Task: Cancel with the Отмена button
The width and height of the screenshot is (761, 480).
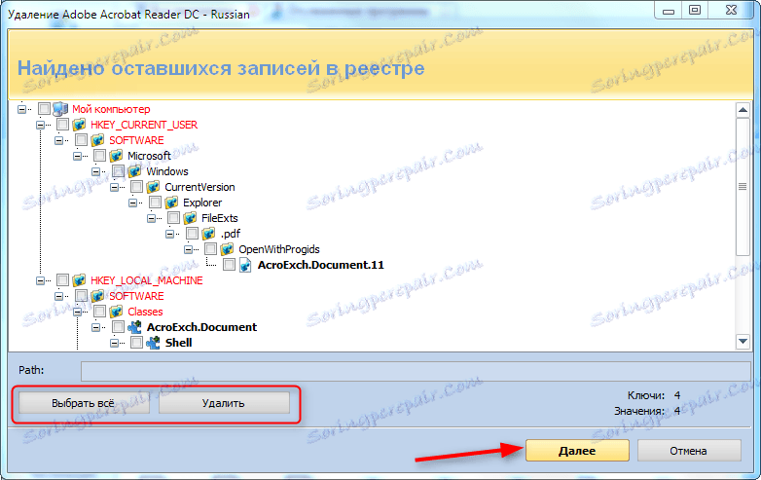Action: coord(689,451)
